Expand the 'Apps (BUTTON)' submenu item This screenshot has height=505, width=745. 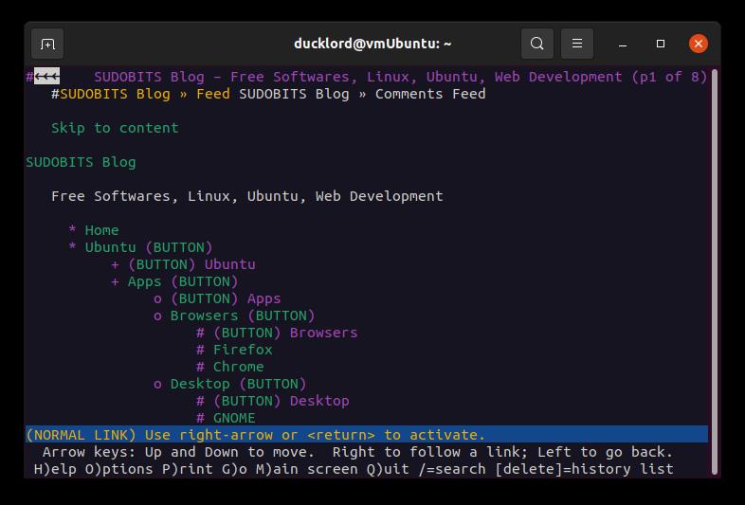(182, 281)
